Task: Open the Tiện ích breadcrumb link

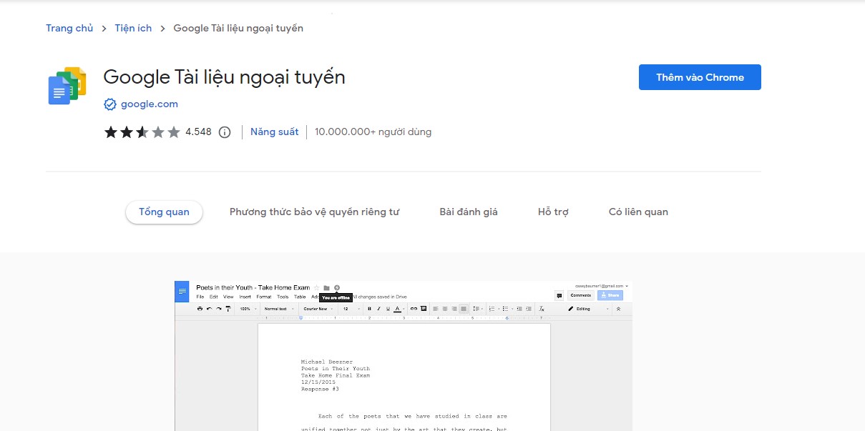Action: pyautogui.click(x=134, y=29)
